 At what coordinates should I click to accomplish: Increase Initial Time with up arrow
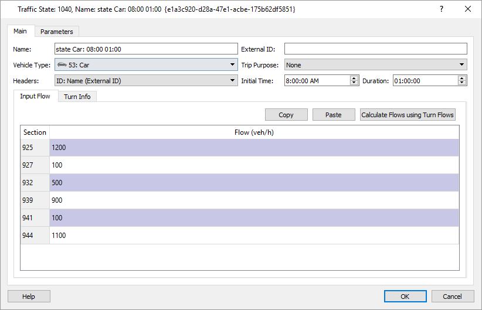(x=354, y=78)
